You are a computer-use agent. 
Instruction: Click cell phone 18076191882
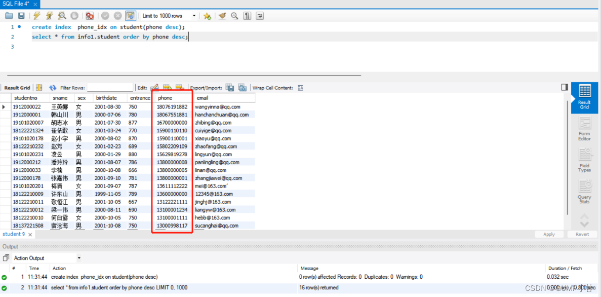(x=172, y=106)
